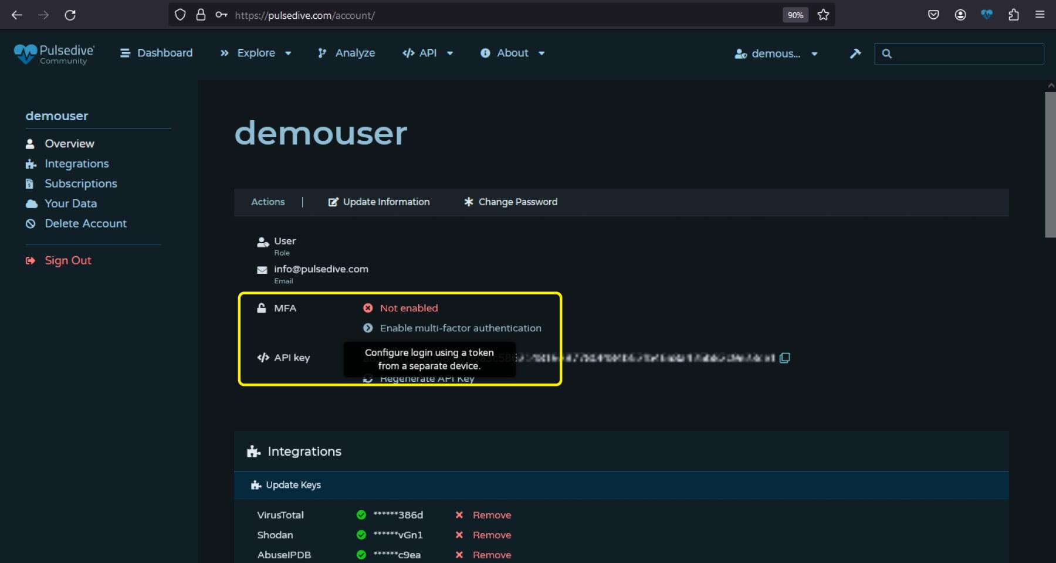Remove the Shodan integration key

[x=492, y=535]
